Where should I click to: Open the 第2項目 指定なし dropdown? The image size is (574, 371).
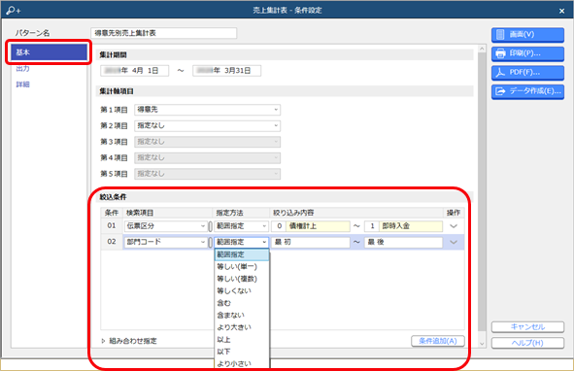[x=207, y=125]
